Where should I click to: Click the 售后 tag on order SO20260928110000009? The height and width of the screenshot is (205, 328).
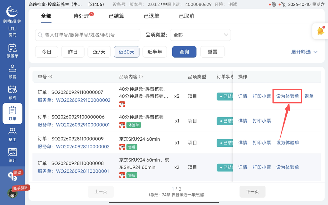(132, 147)
